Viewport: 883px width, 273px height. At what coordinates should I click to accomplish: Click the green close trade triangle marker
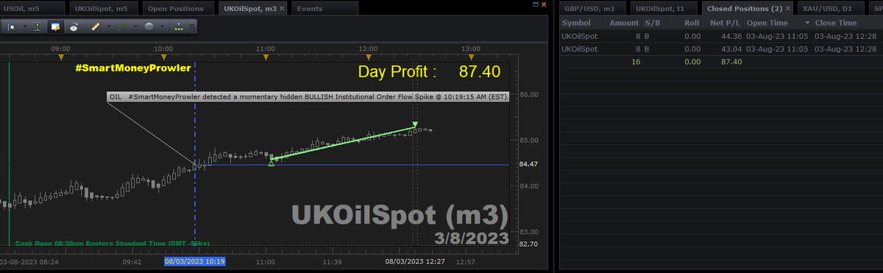click(416, 124)
